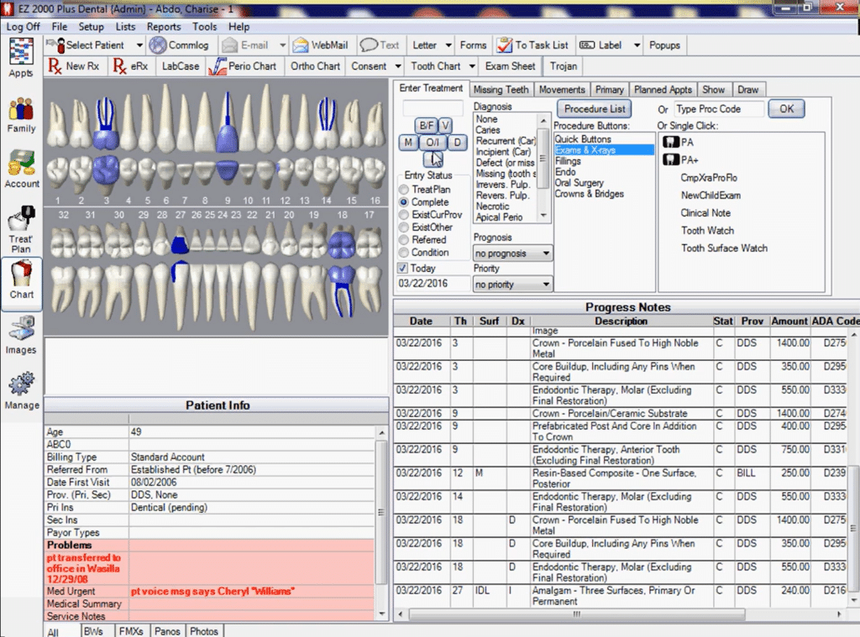
Task: Open the Commlog entry
Action: [180, 45]
